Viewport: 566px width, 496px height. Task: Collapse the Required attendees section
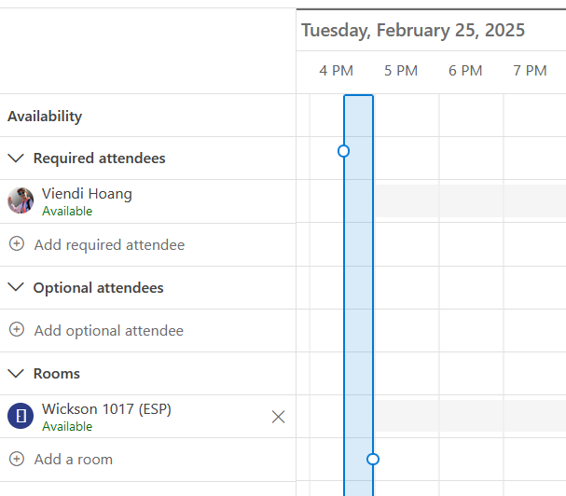point(16,158)
